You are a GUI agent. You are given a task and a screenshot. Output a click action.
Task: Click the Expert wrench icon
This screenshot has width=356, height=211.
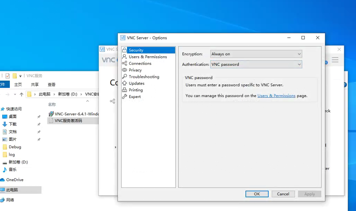124,96
